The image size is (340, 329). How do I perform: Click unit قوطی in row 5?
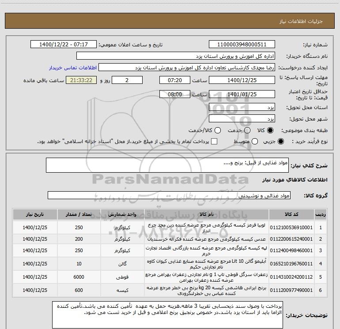tap(122, 277)
